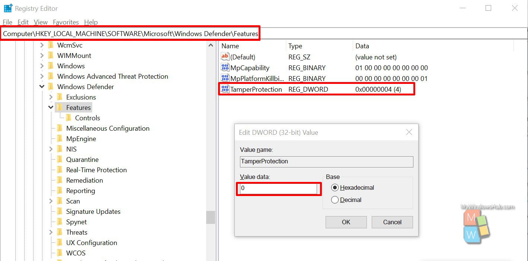Click the MpCapability binary value icon
Image resolution: width=528 pixels, height=261 pixels.
point(225,68)
